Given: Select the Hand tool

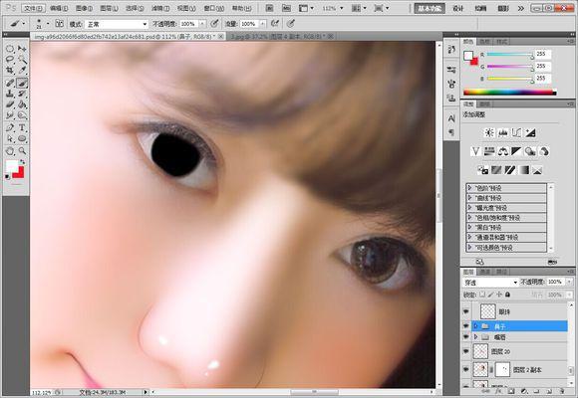Looking at the screenshot, I should 10,150.
